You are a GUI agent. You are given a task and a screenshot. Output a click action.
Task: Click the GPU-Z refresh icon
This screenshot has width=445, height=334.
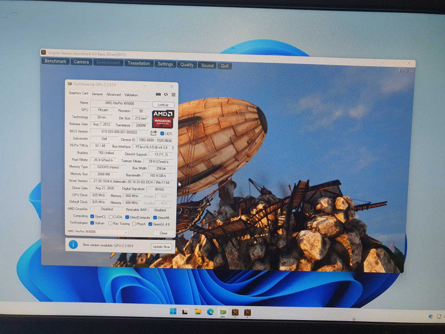[x=166, y=94]
